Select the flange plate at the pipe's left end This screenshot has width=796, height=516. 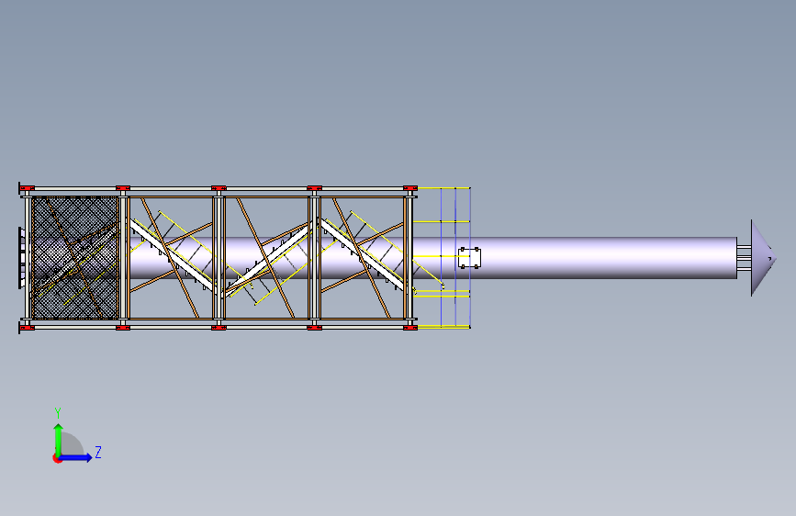22,258
